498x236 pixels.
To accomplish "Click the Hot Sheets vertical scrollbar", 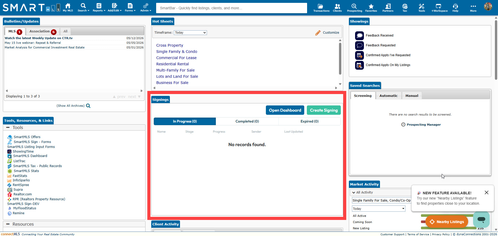I will (x=340, y=58).
